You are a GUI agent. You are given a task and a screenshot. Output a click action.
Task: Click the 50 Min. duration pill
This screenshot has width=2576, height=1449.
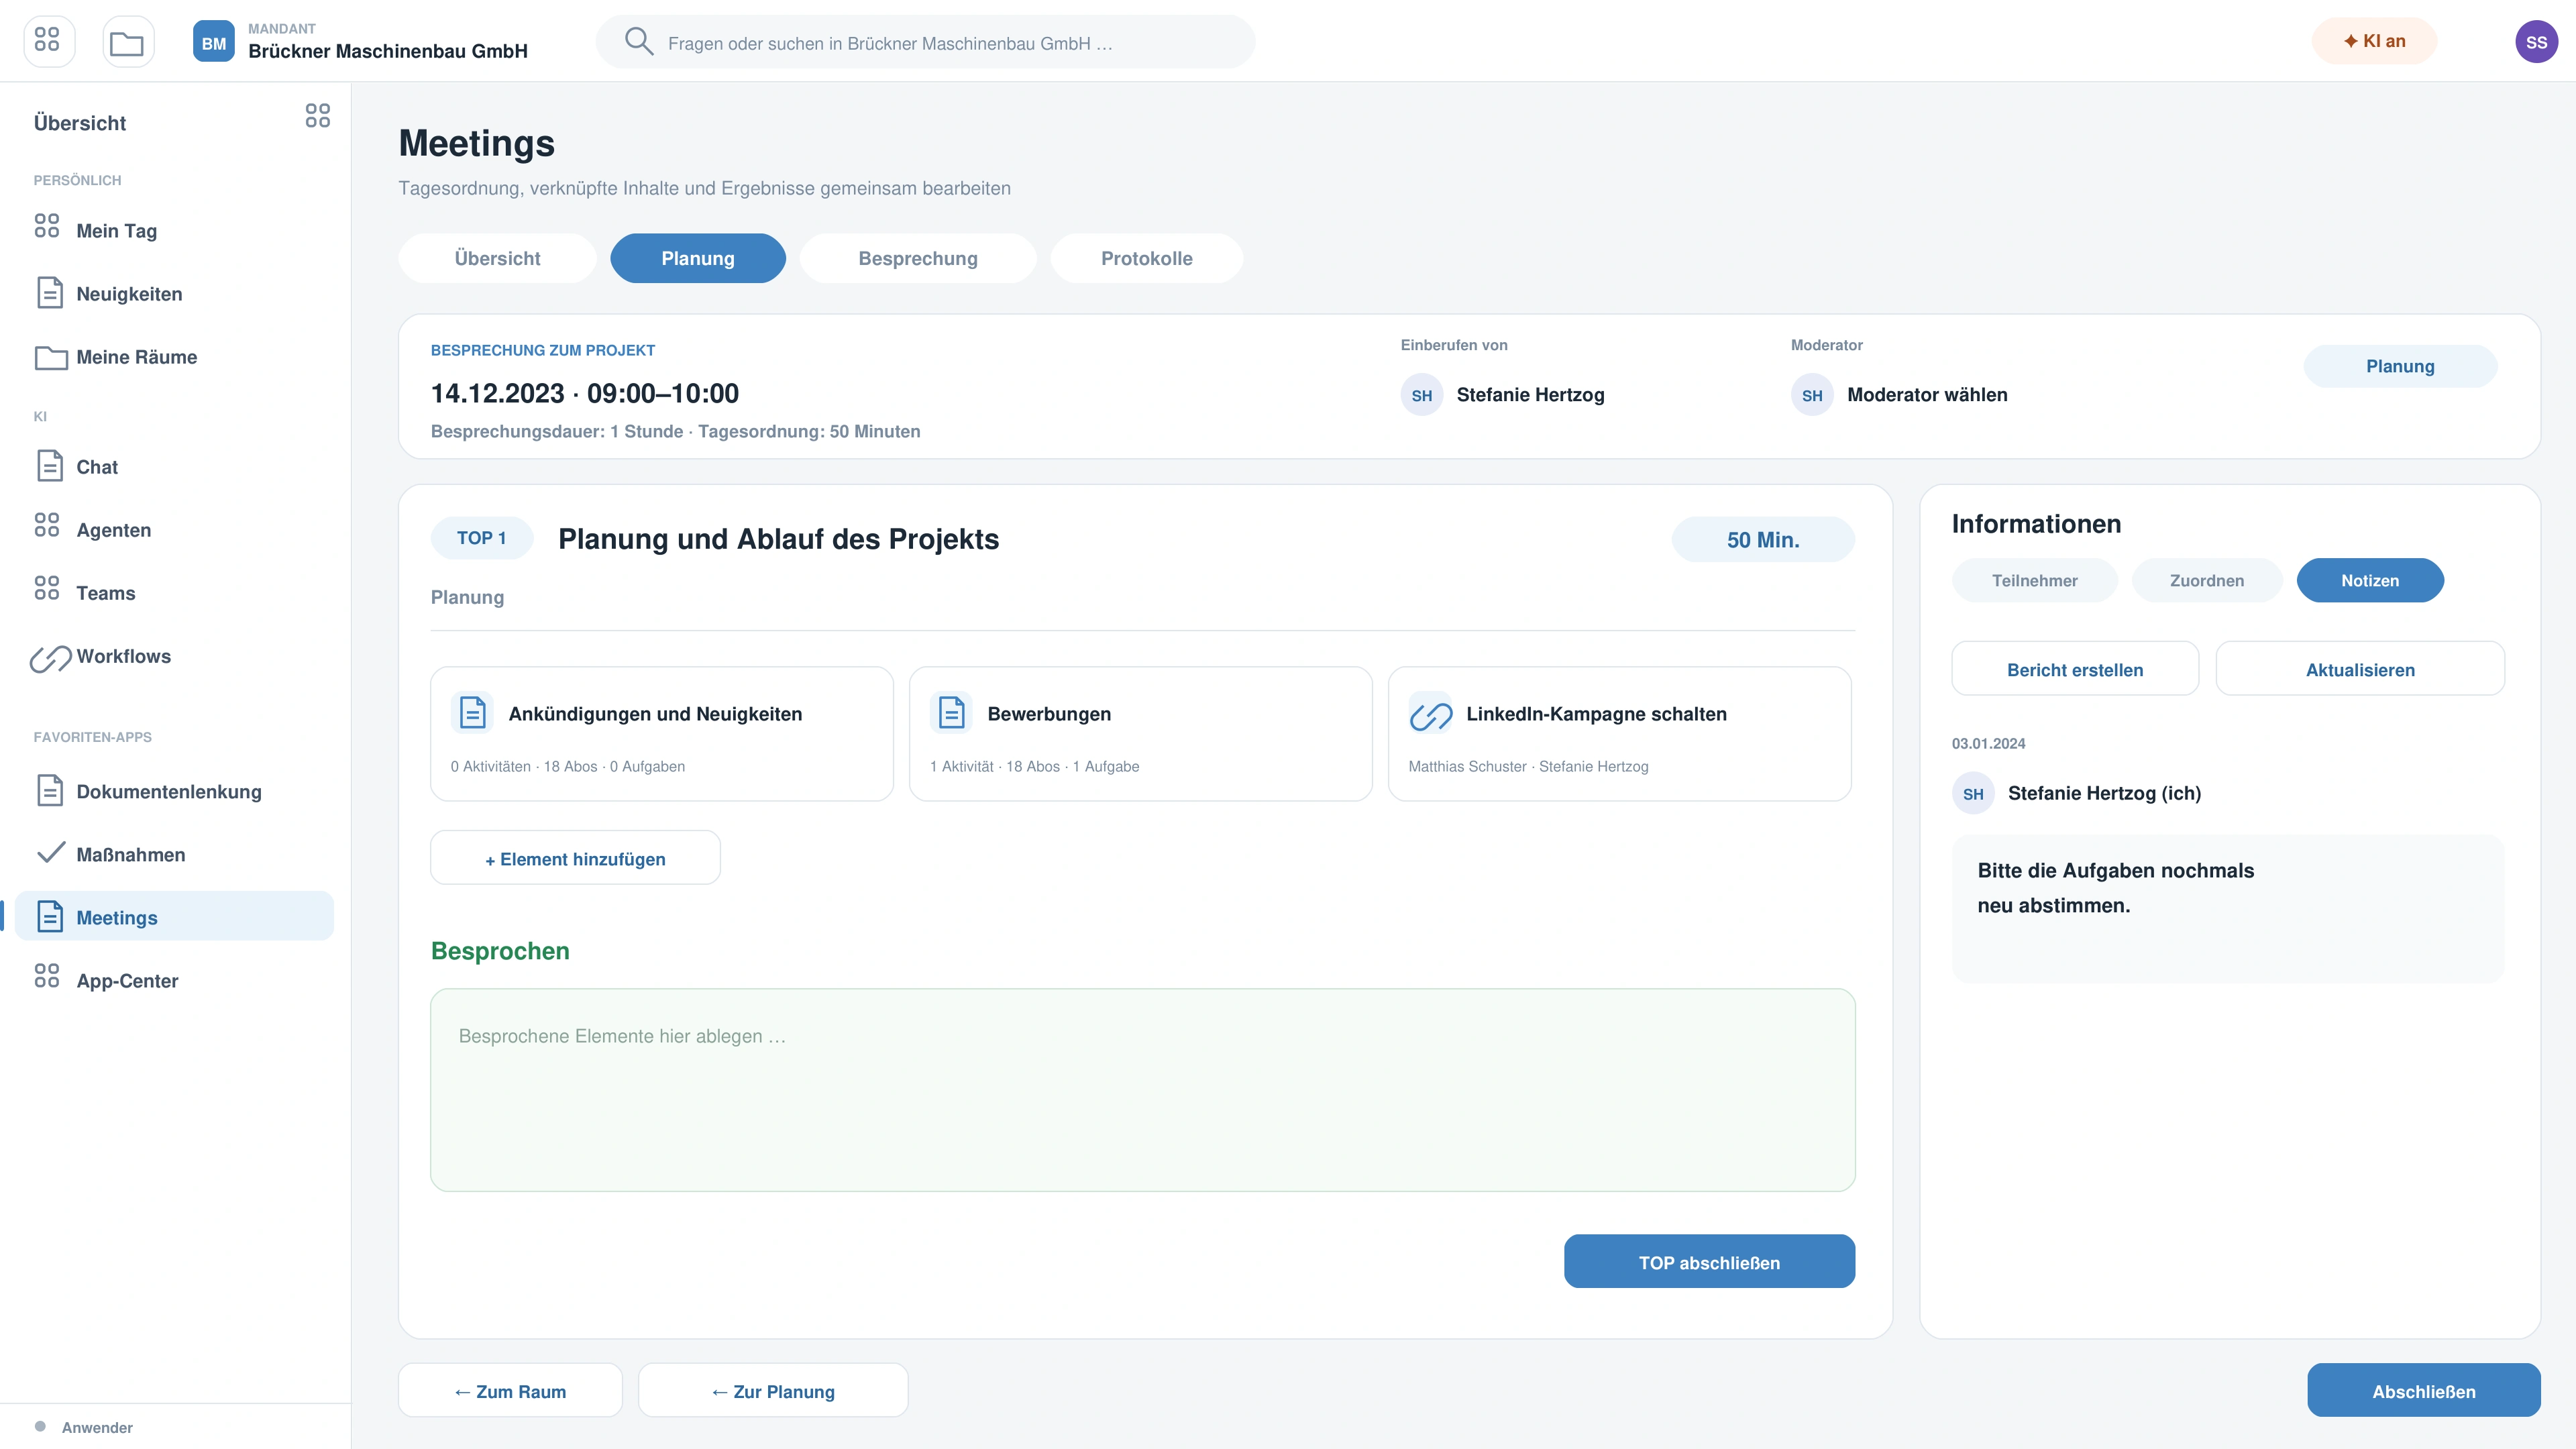1762,540
